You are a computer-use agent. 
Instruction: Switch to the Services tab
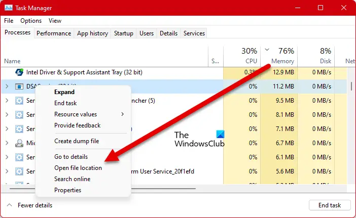pos(194,33)
